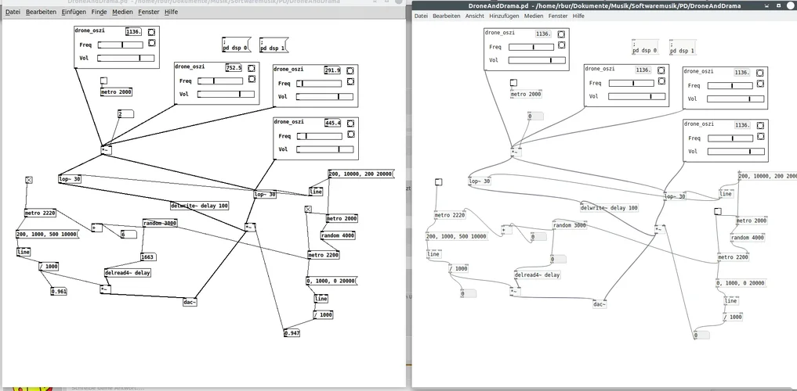Click the lower bang button beside Freq in left drone_oszi 1136

point(151,42)
